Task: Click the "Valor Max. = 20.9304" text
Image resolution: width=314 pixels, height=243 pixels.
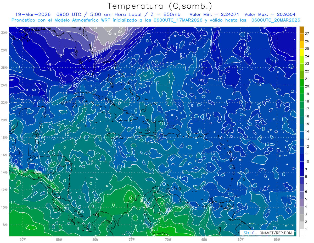Action: (x=270, y=14)
